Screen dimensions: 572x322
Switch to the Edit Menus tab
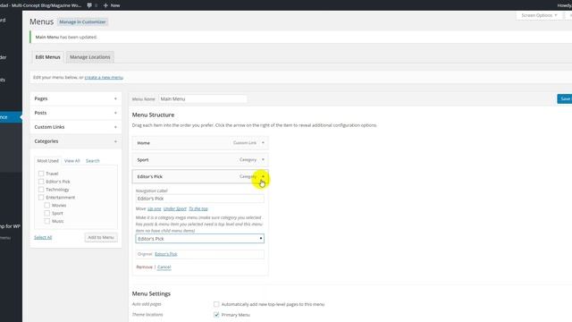pyautogui.click(x=47, y=57)
